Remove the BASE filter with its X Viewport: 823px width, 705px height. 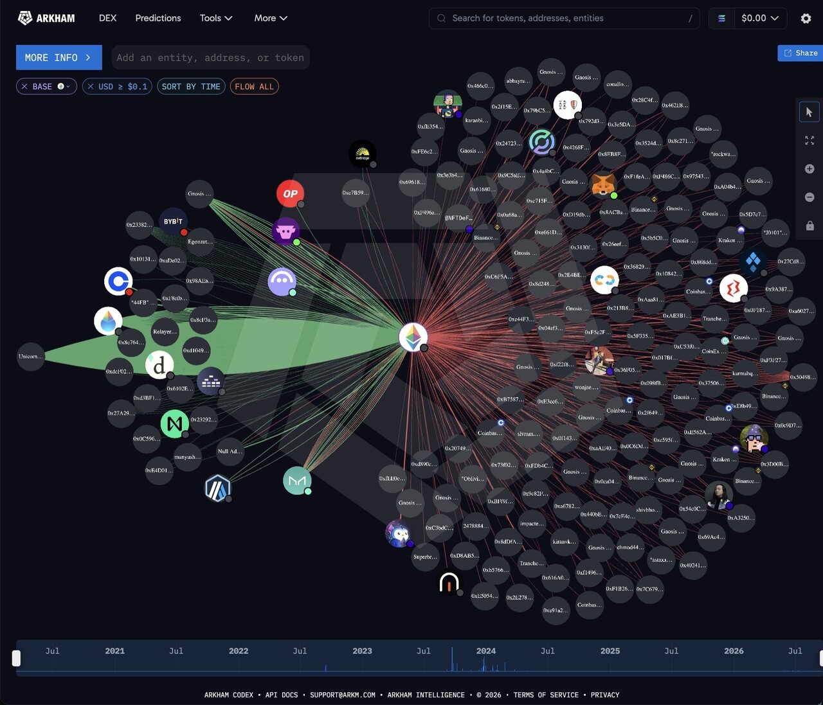(x=24, y=86)
